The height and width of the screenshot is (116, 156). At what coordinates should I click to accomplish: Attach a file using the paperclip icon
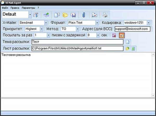pos(84,15)
